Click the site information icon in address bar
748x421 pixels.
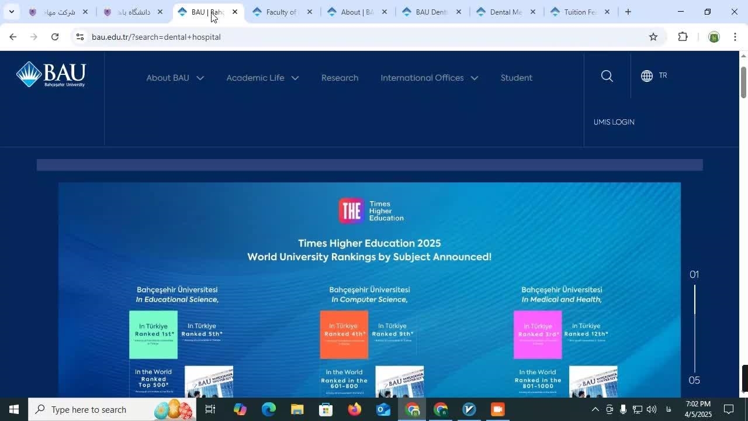pos(80,37)
